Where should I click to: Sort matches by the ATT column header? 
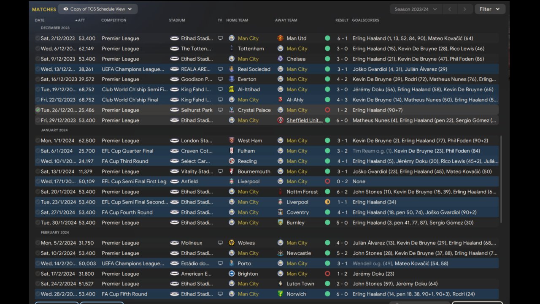pos(81,20)
